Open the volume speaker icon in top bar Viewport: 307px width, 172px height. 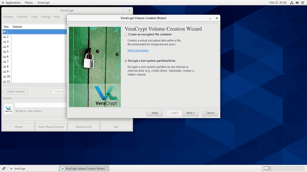(297, 3)
